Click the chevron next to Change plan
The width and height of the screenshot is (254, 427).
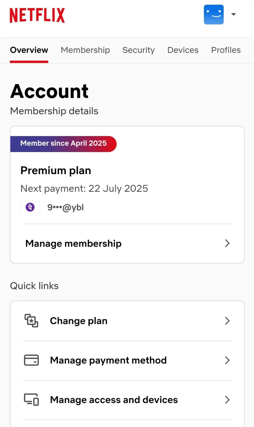click(227, 321)
